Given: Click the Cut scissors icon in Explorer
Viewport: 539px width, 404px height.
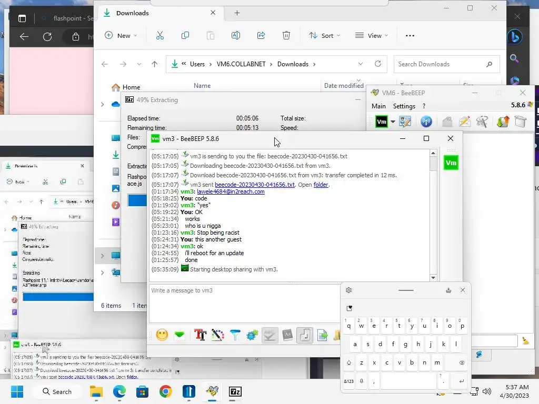Looking at the screenshot, I should coord(160,35).
